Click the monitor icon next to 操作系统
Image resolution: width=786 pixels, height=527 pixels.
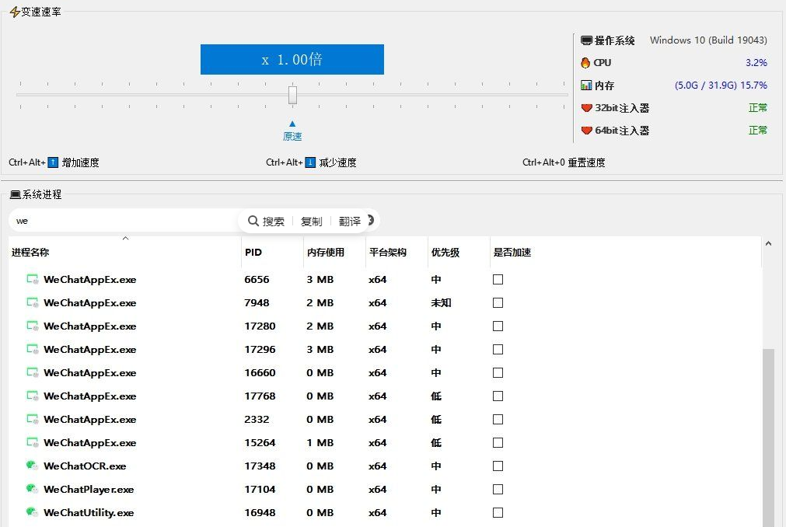coord(586,40)
